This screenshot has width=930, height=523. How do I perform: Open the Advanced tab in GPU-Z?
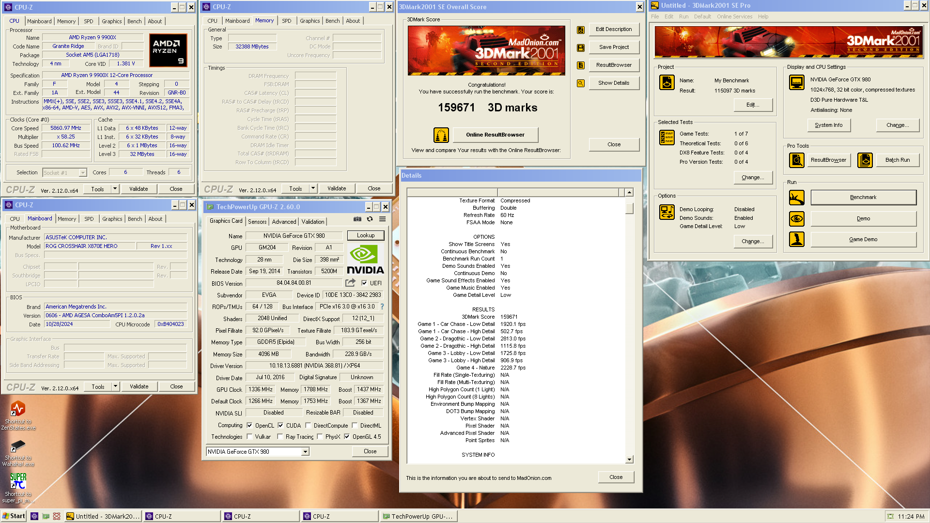[x=284, y=222]
